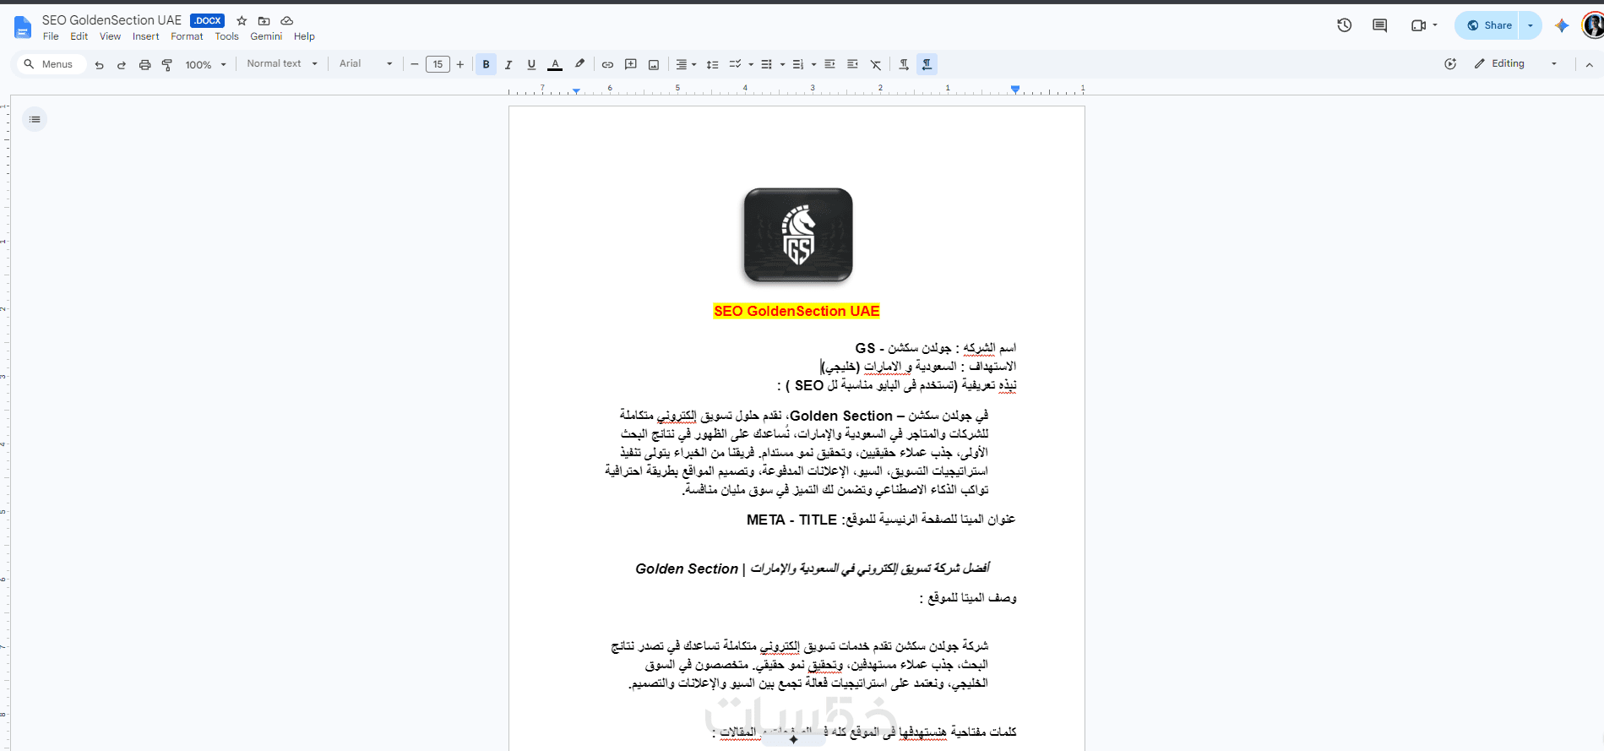Expand the bulleted list menu arrow
This screenshot has height=751, width=1604.
tap(782, 64)
